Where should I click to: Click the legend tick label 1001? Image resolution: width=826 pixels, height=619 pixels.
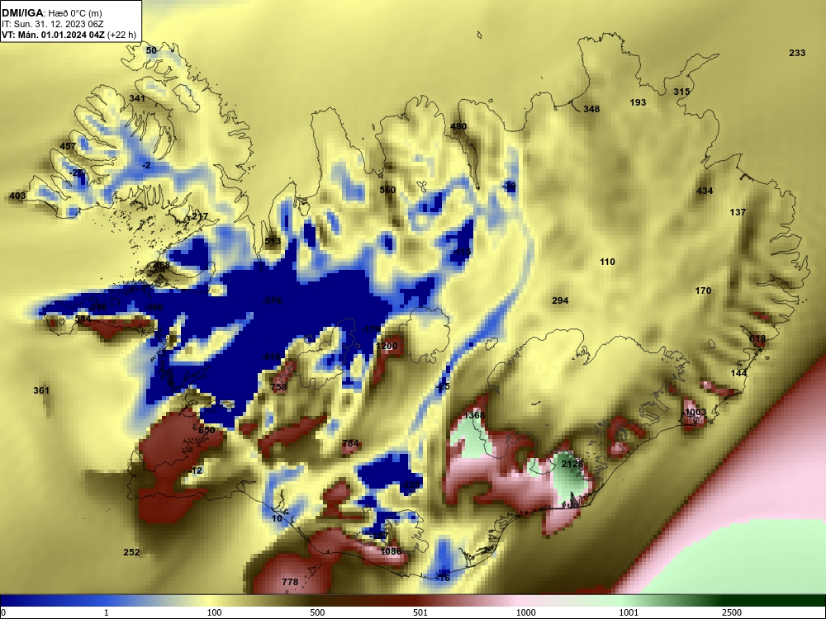[629, 612]
